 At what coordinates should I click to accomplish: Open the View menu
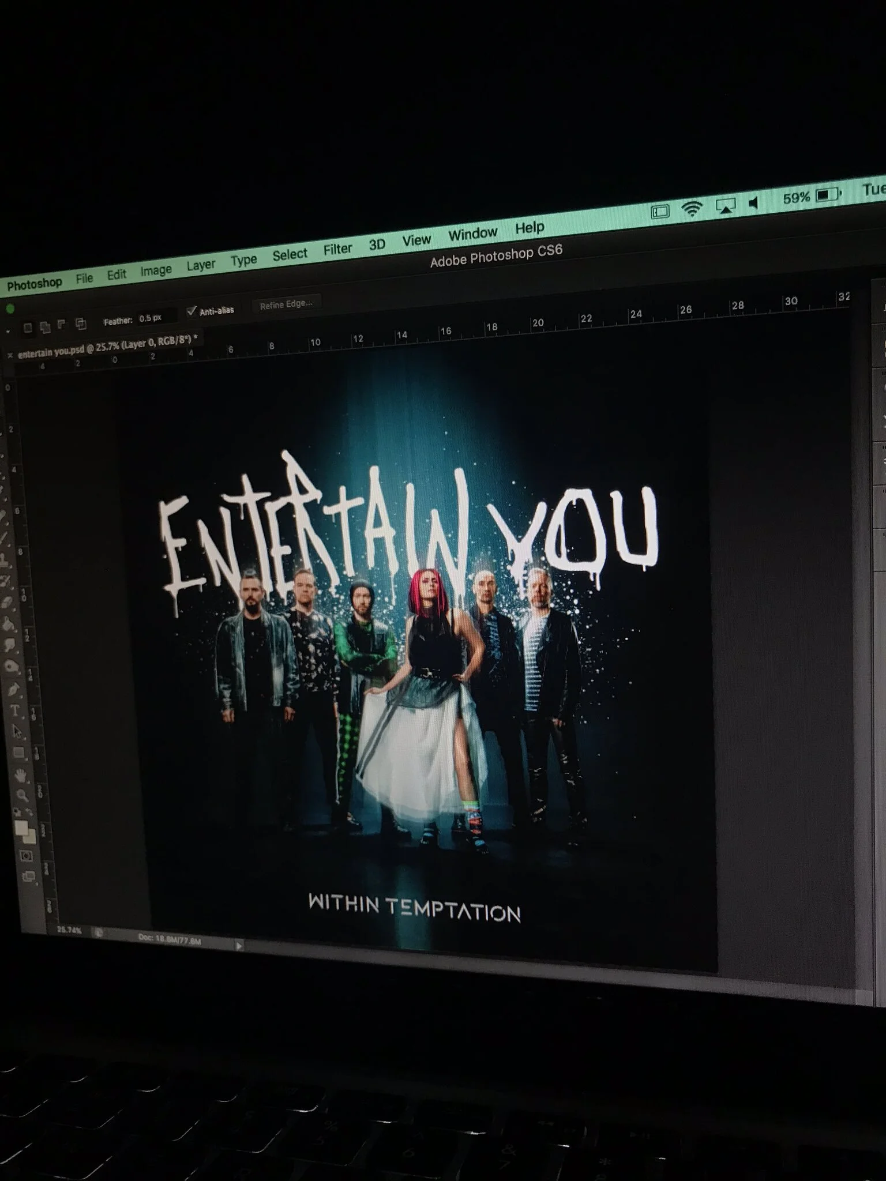tap(416, 240)
